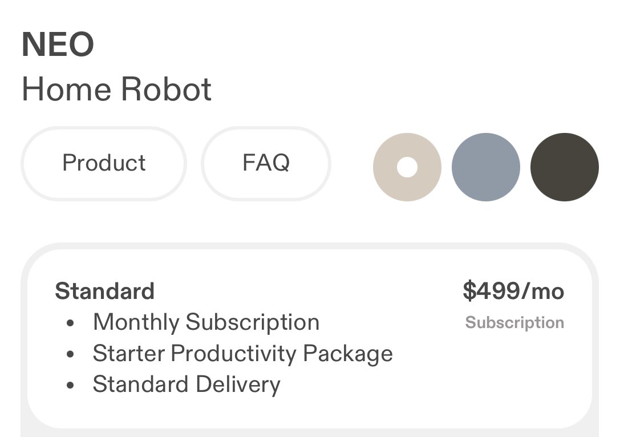Click empty space between FAQ and swatches

[351, 165]
